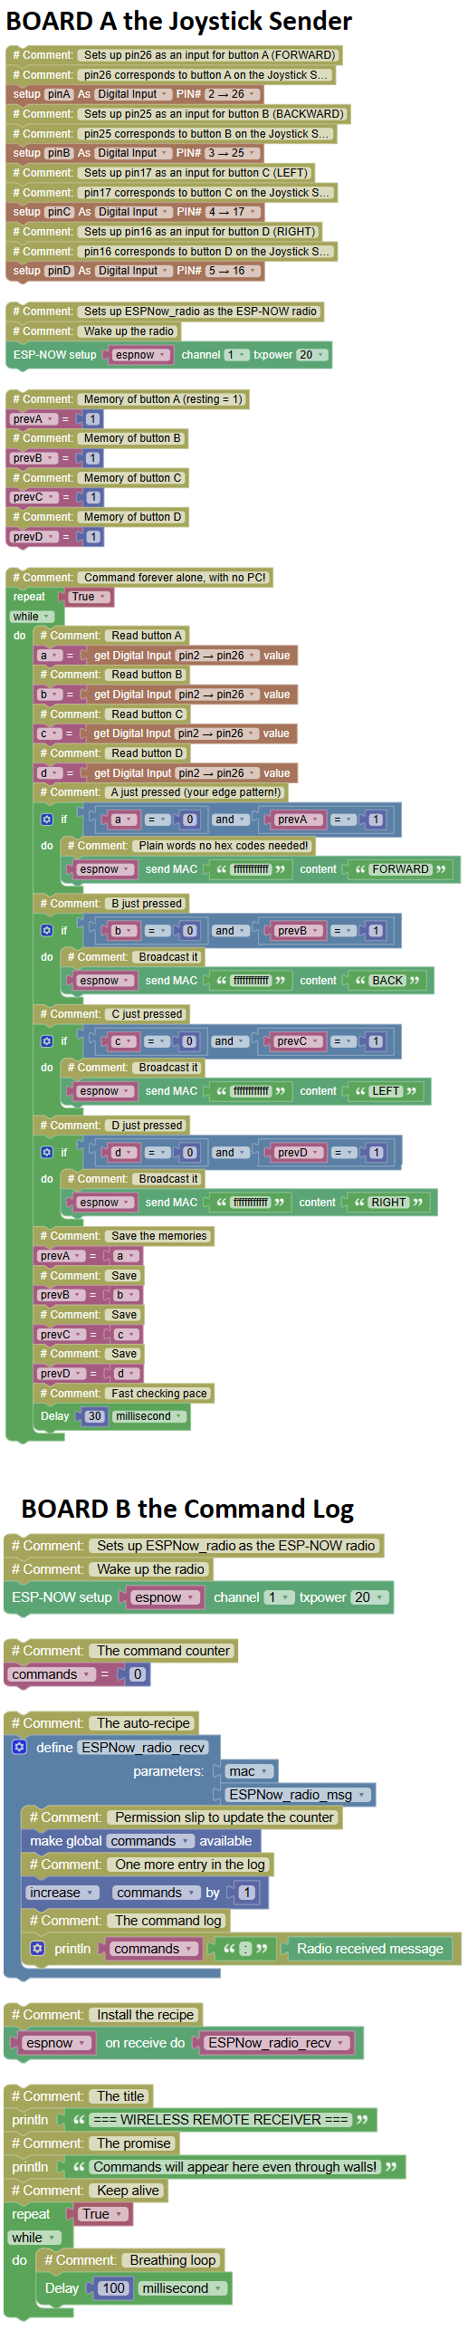The width and height of the screenshot is (468, 2330).
Task: Open PIN# '4 → 17' dropdown
Action: [233, 212]
